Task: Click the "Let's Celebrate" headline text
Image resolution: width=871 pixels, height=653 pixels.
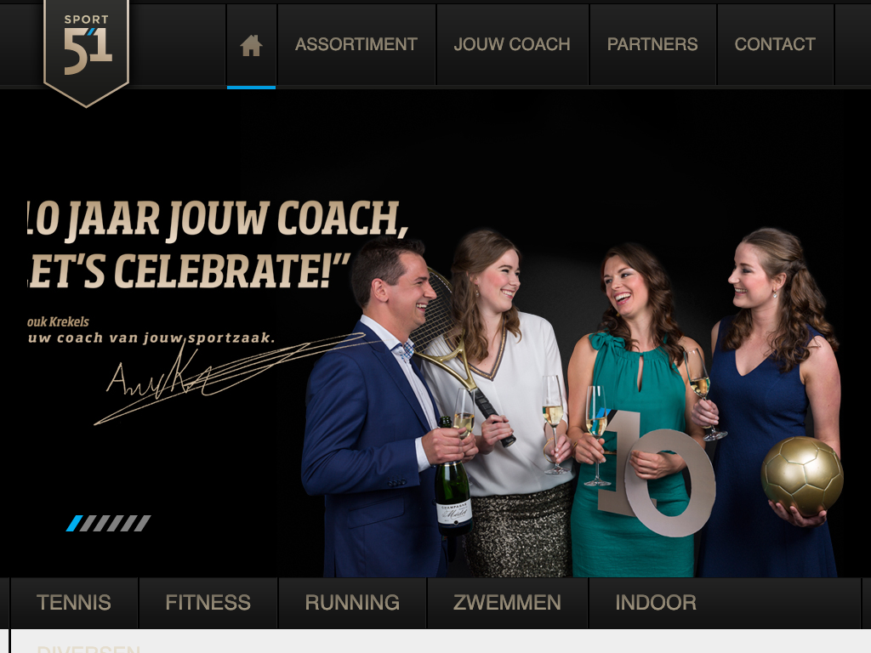Action: 189,271
